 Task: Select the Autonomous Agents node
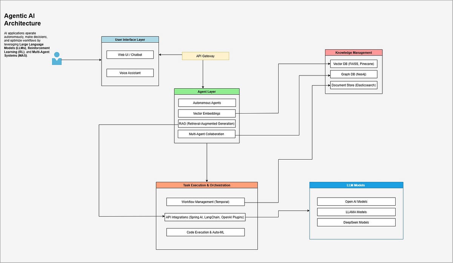(206, 102)
